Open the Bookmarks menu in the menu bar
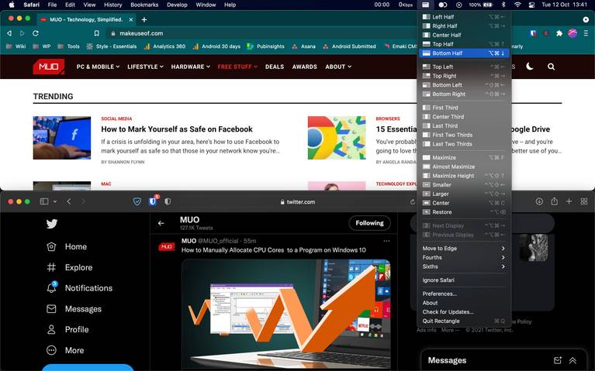The image size is (595, 371). (x=144, y=5)
